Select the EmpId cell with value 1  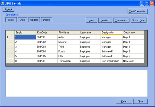pos(25,37)
